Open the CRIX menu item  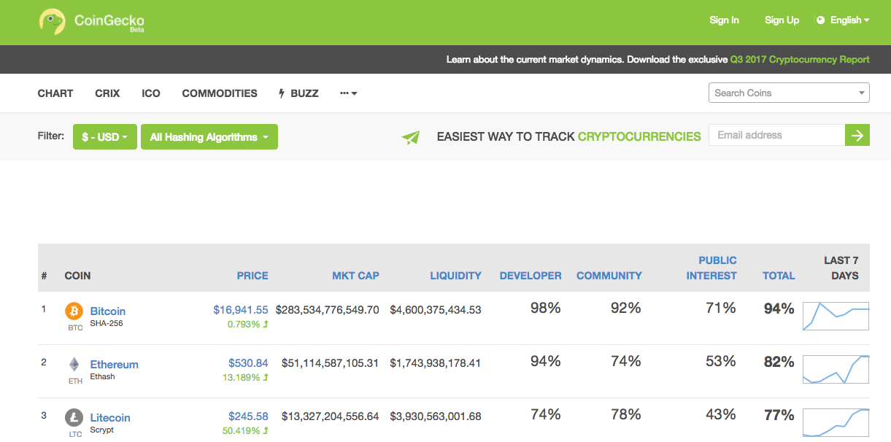[107, 93]
